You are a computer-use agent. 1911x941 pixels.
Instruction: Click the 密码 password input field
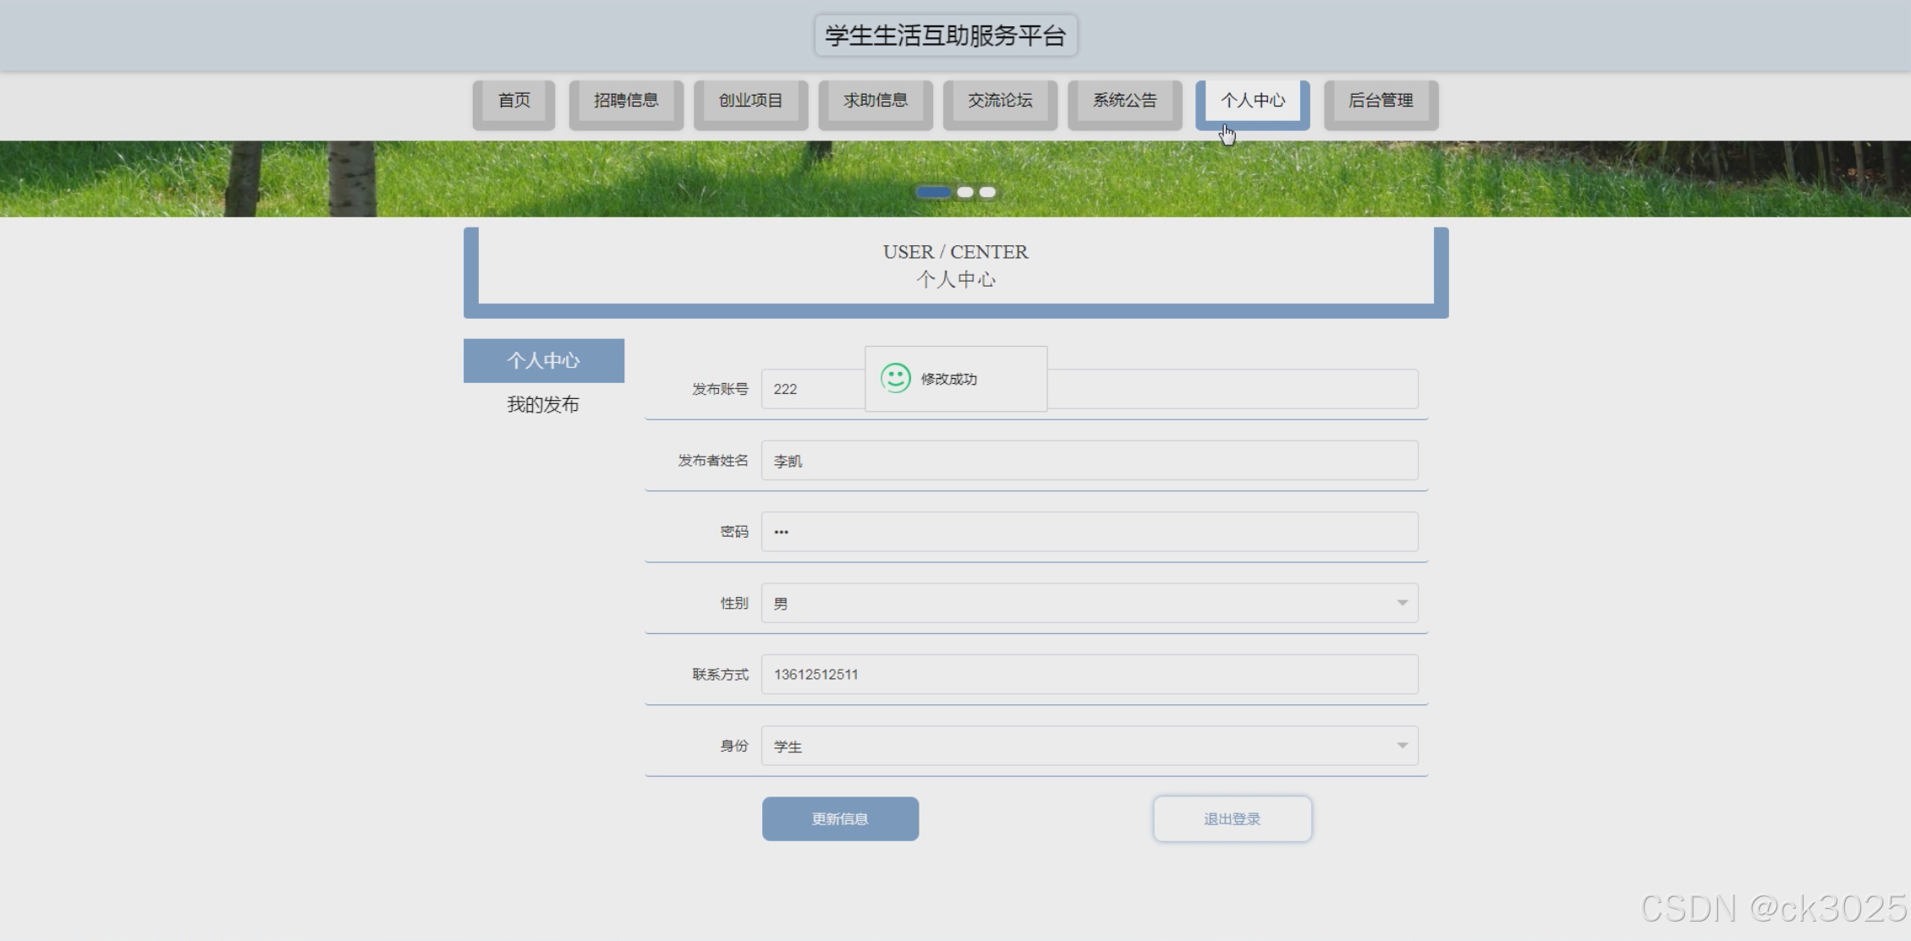point(1089,532)
